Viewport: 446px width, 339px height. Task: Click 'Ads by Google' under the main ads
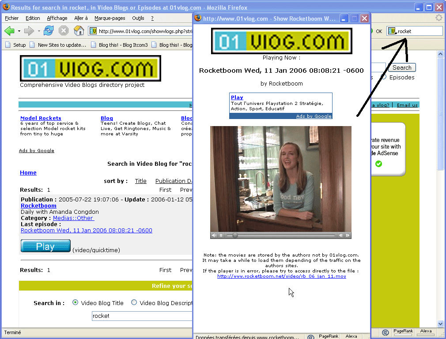[36, 150]
